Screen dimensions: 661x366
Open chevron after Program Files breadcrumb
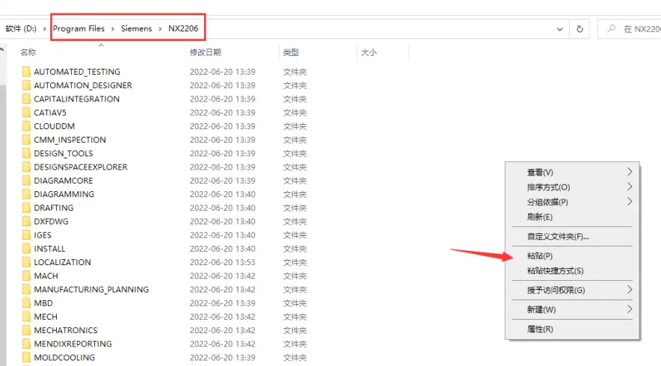(113, 28)
